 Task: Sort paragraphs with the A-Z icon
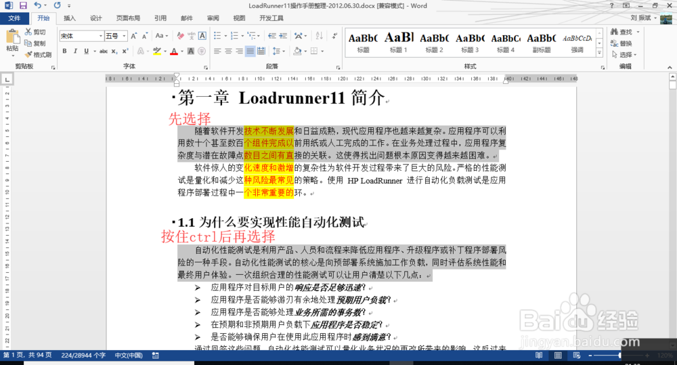tap(319, 36)
